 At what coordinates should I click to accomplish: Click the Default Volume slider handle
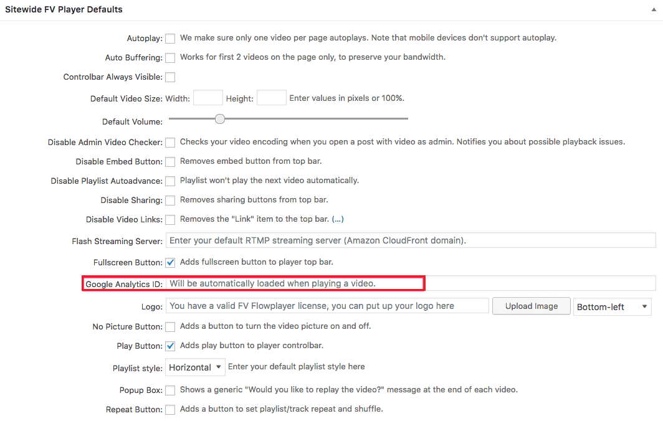(x=220, y=119)
